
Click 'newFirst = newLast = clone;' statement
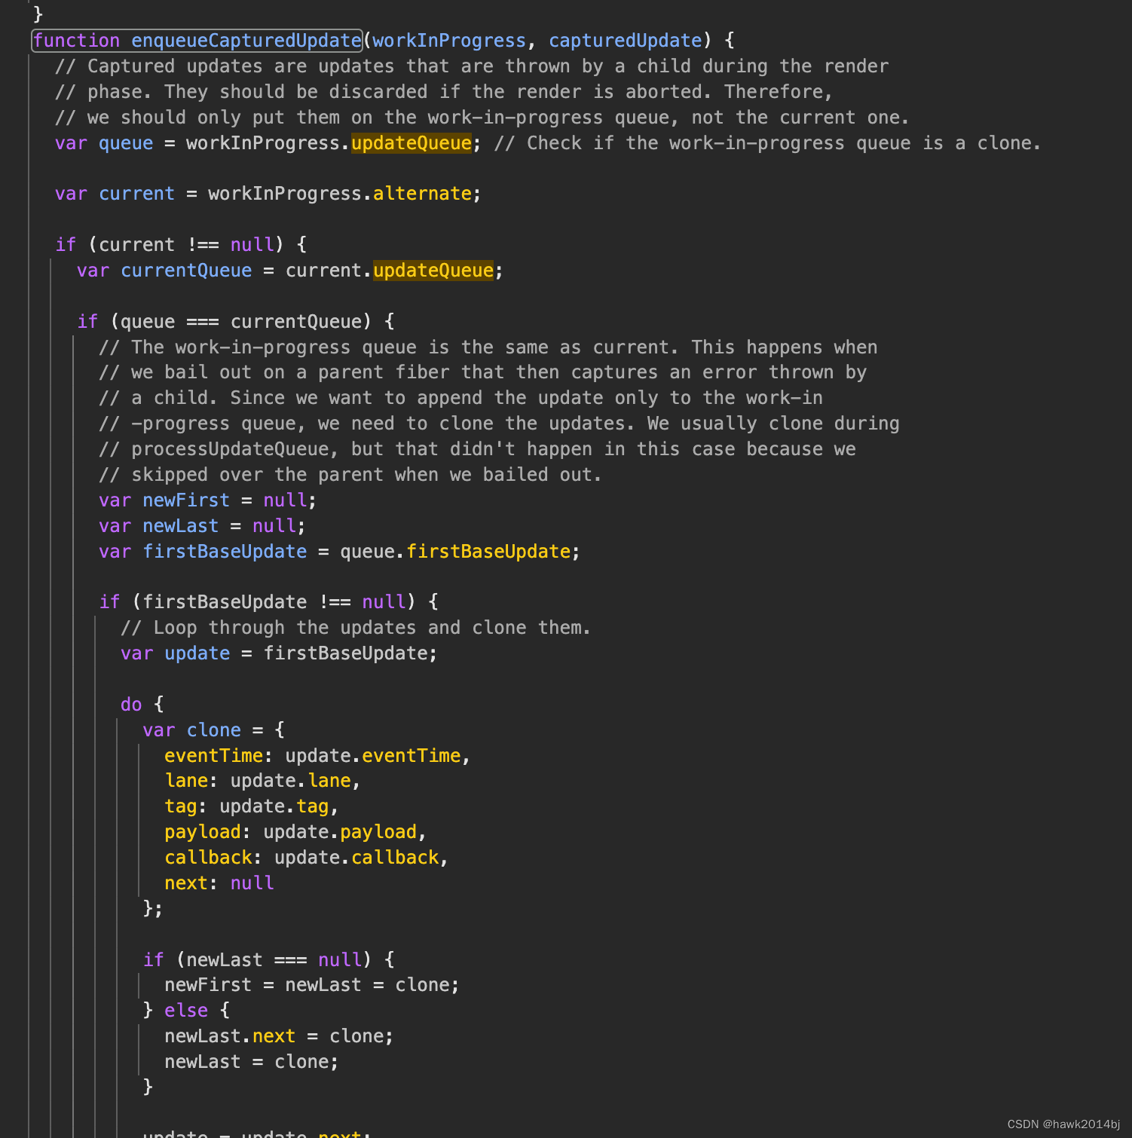click(312, 985)
